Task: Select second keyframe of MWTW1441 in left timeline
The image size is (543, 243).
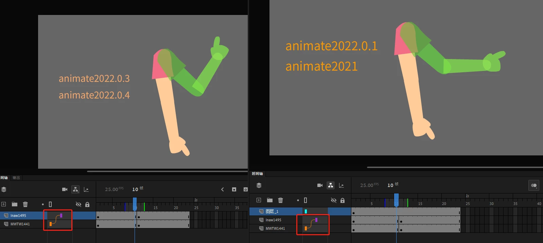Action: [x=139, y=225]
